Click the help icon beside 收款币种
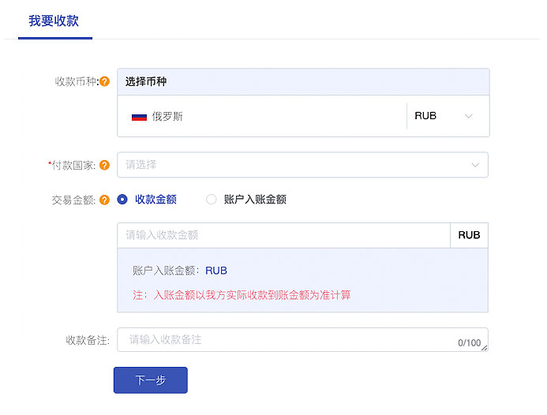Screen dimensions: 547x415 (104, 81)
